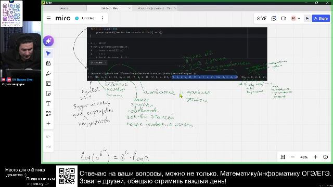Click the pasted code editor screenshot
This screenshot has height=187, width=333.
pyautogui.click(x=177, y=54)
